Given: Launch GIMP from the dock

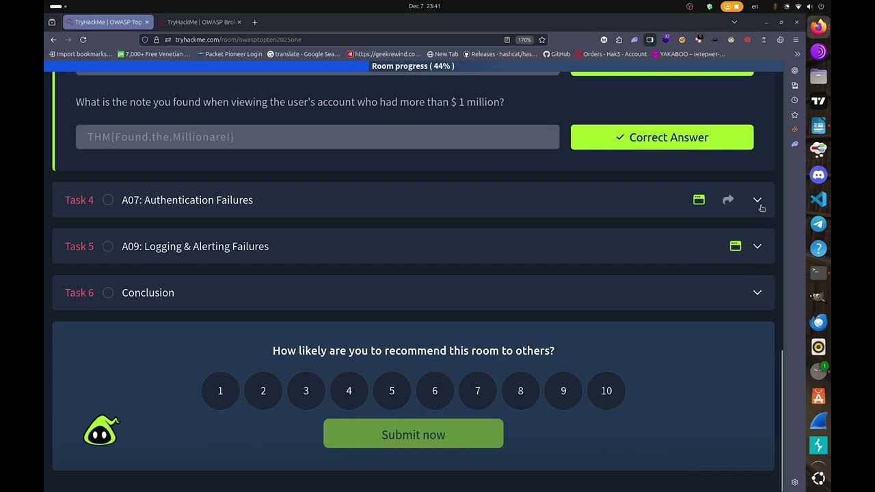Looking at the screenshot, I should pyautogui.click(x=818, y=297).
